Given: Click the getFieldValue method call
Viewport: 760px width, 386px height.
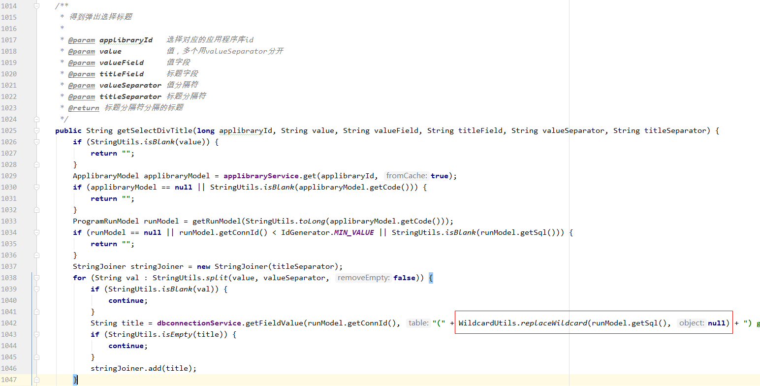Looking at the screenshot, I should [x=274, y=323].
